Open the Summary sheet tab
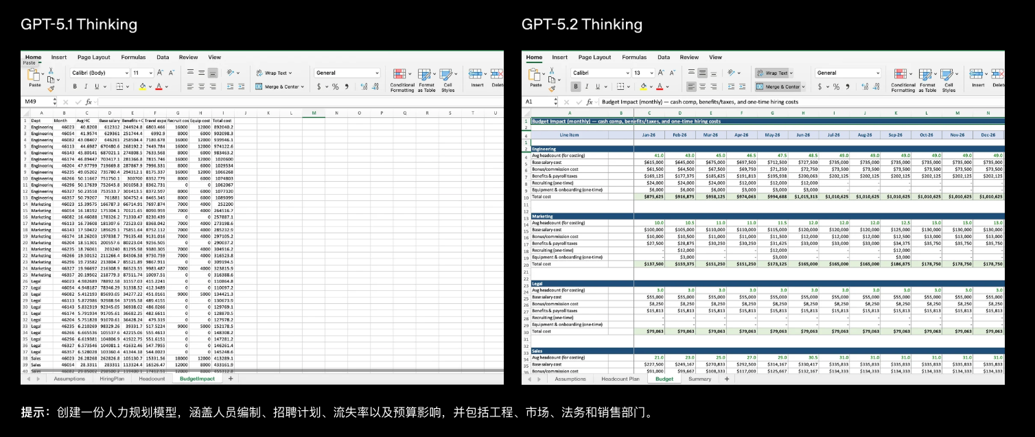 (699, 379)
